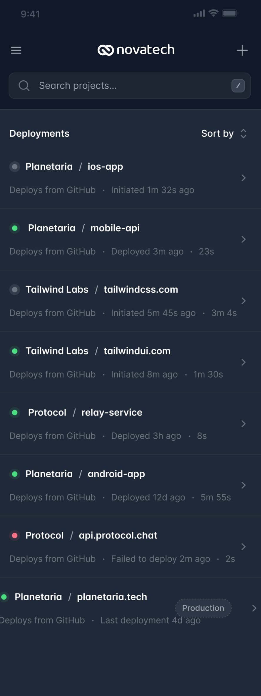261x696 pixels.
Task: Expand tailwindcss.com deployment via chevron
Action: point(243,301)
